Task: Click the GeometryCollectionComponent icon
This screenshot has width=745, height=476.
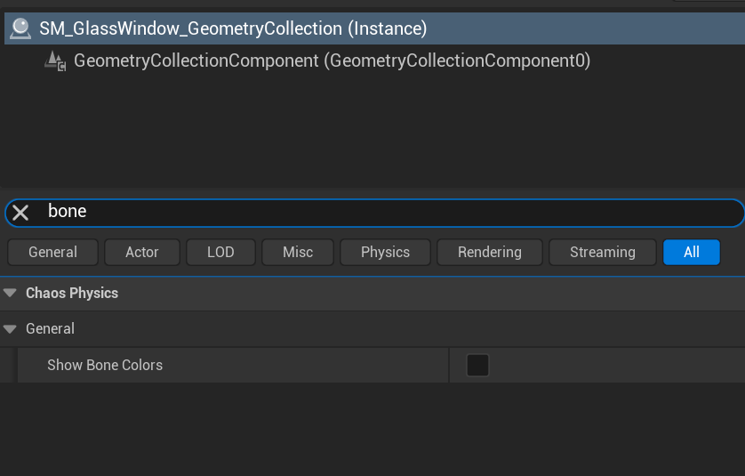Action: (55, 61)
